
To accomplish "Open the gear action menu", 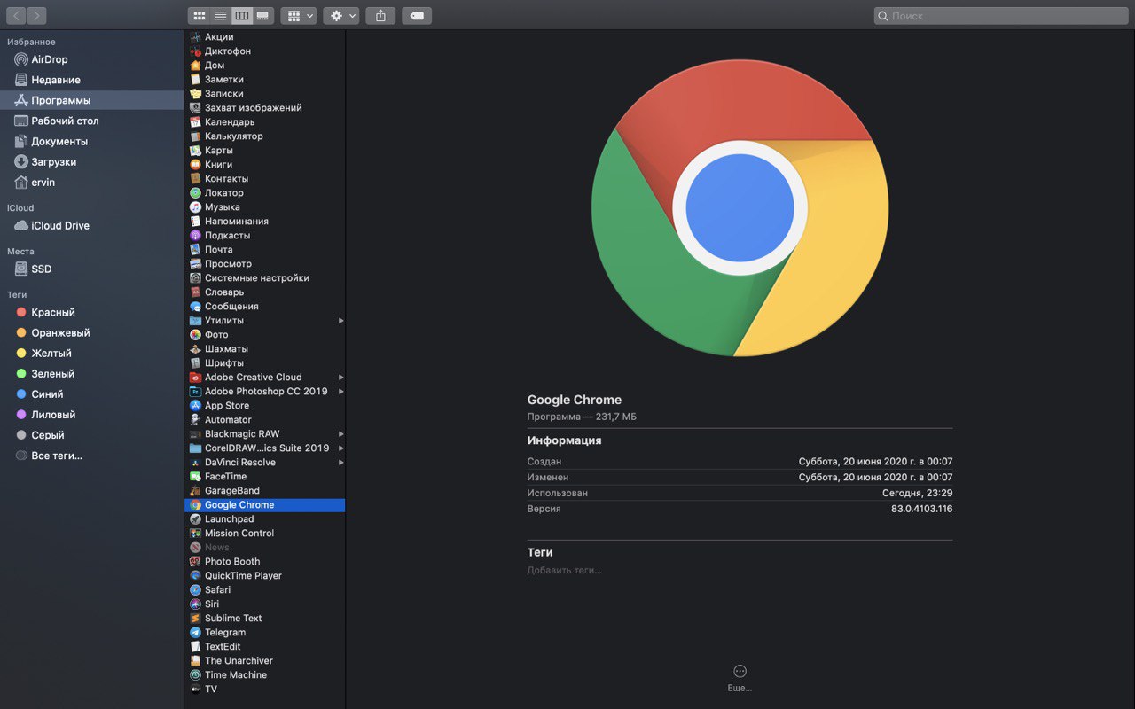I will [341, 15].
